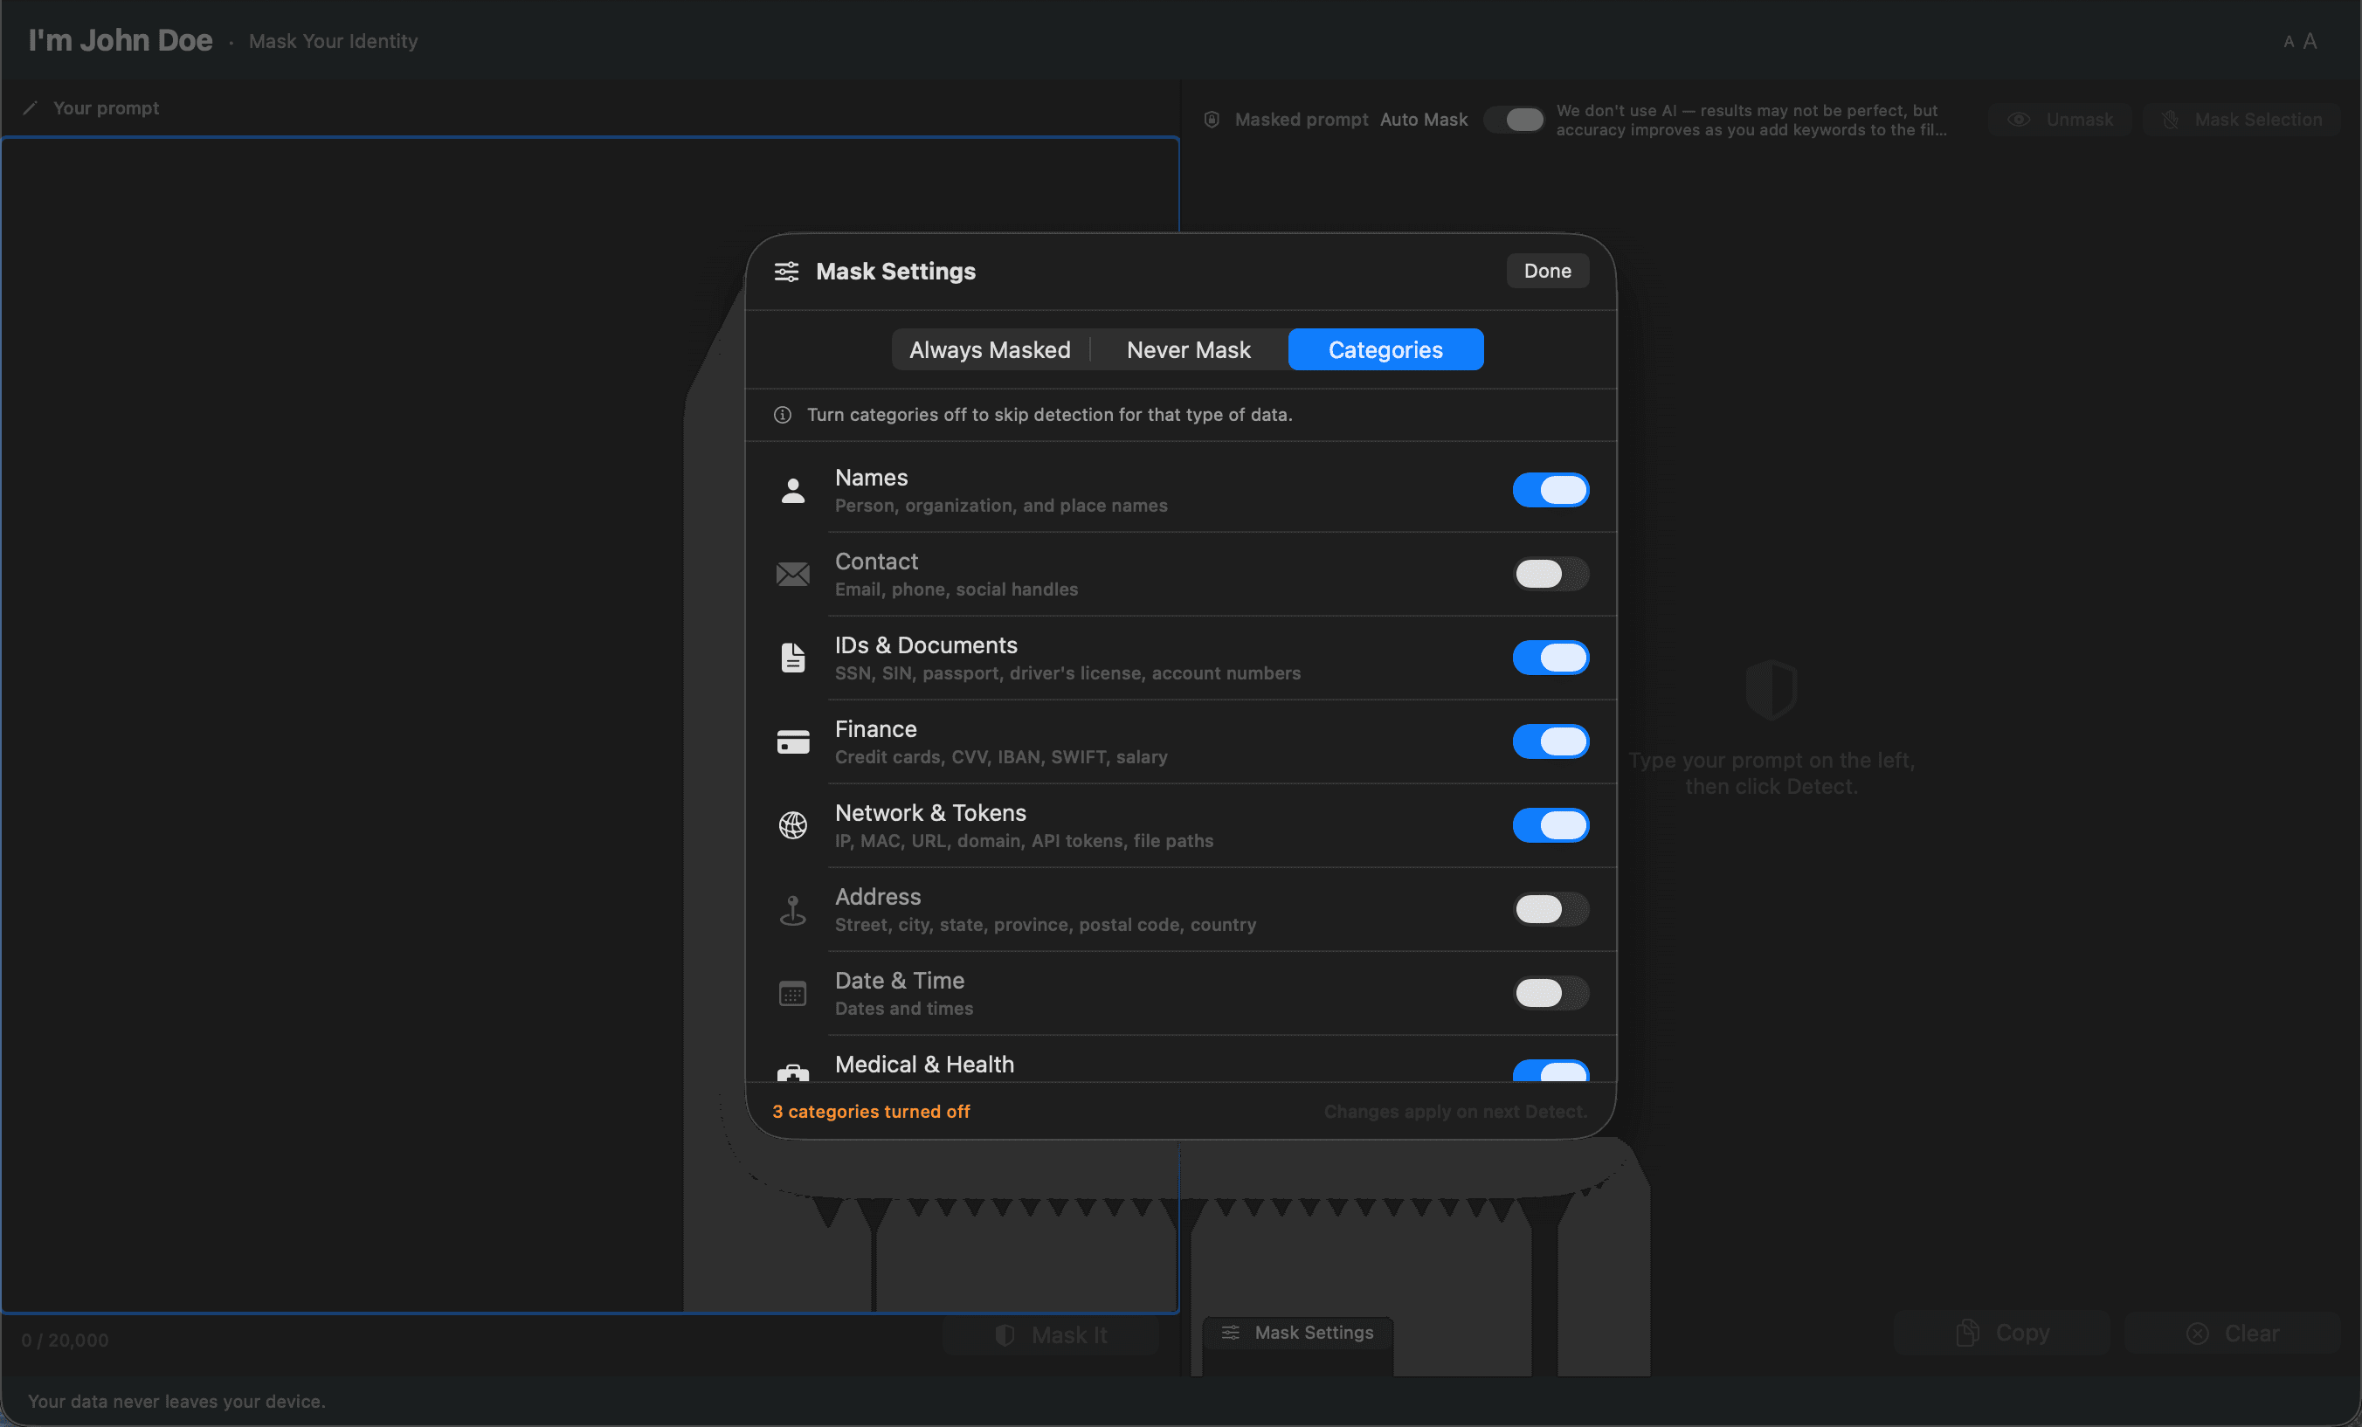Click the pencil icon next to Your prompt
Screen dimensions: 2362x1427
pos(30,107)
